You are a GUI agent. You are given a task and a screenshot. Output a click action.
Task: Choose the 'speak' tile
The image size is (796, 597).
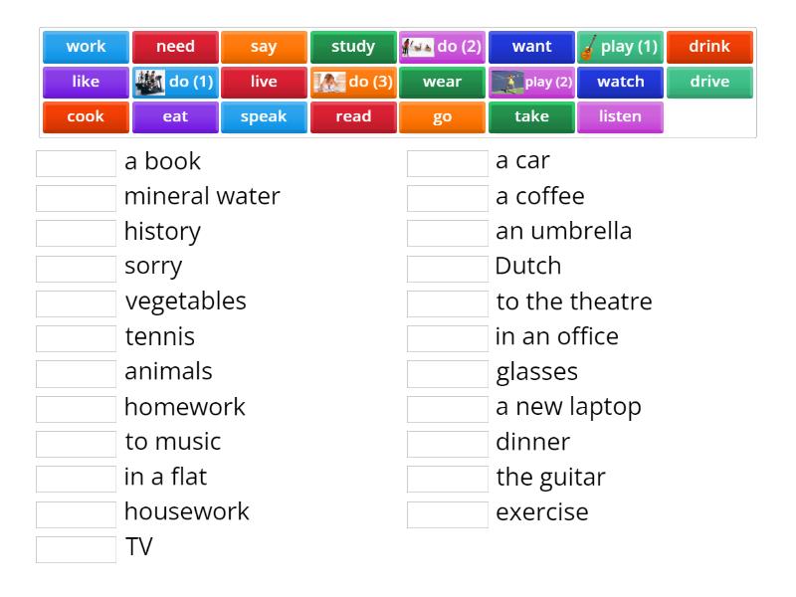coord(264,117)
